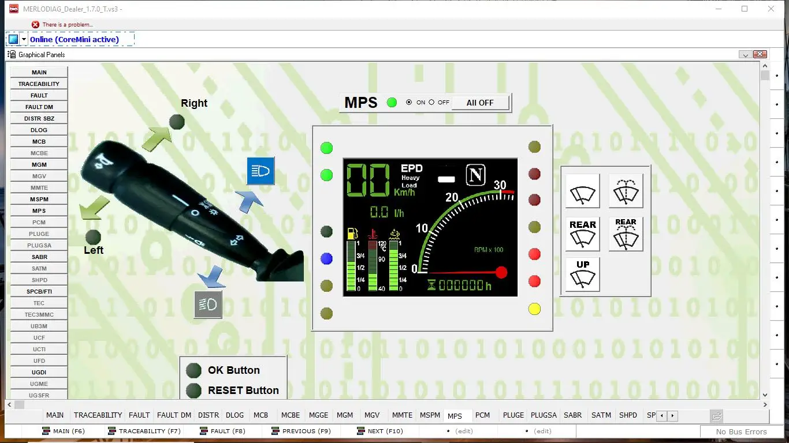Click MAIN in the side panel
Viewport: 789px width, 443px height.
coord(39,72)
